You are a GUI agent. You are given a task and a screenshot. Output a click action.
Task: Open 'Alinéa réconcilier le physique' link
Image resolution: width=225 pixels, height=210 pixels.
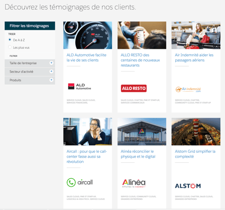click(138, 154)
